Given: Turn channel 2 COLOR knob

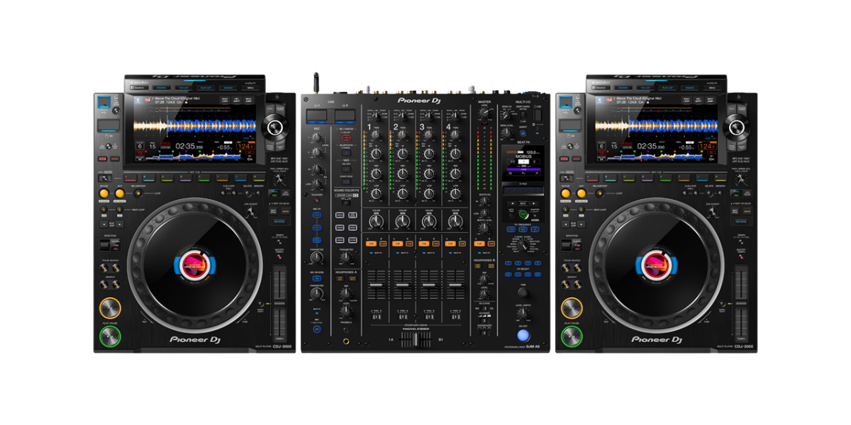Looking at the screenshot, I should [x=402, y=222].
